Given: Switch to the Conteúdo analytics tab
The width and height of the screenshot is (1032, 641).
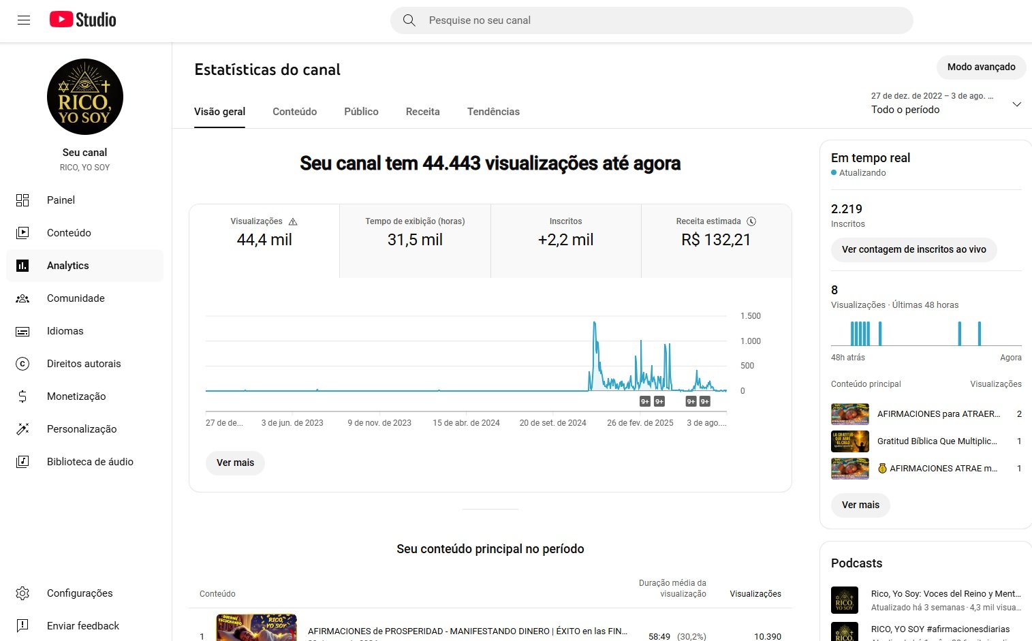Looking at the screenshot, I should (294, 112).
